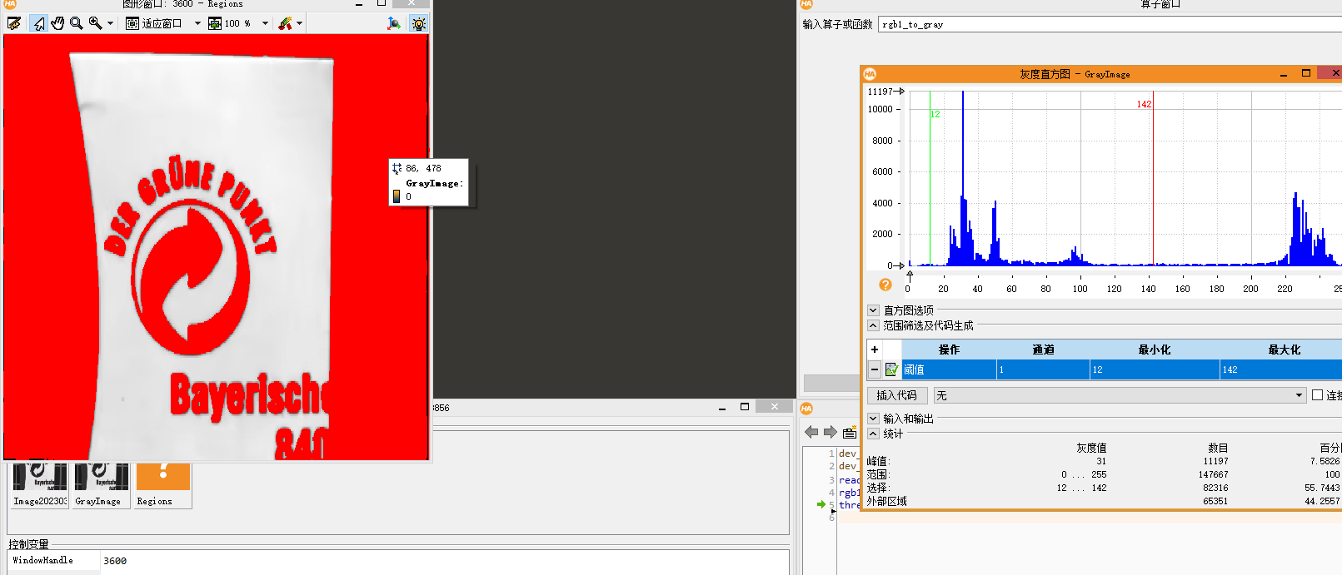The height and width of the screenshot is (575, 1342).
Task: Click the green minimum threshold line 12
Action: click(930, 178)
